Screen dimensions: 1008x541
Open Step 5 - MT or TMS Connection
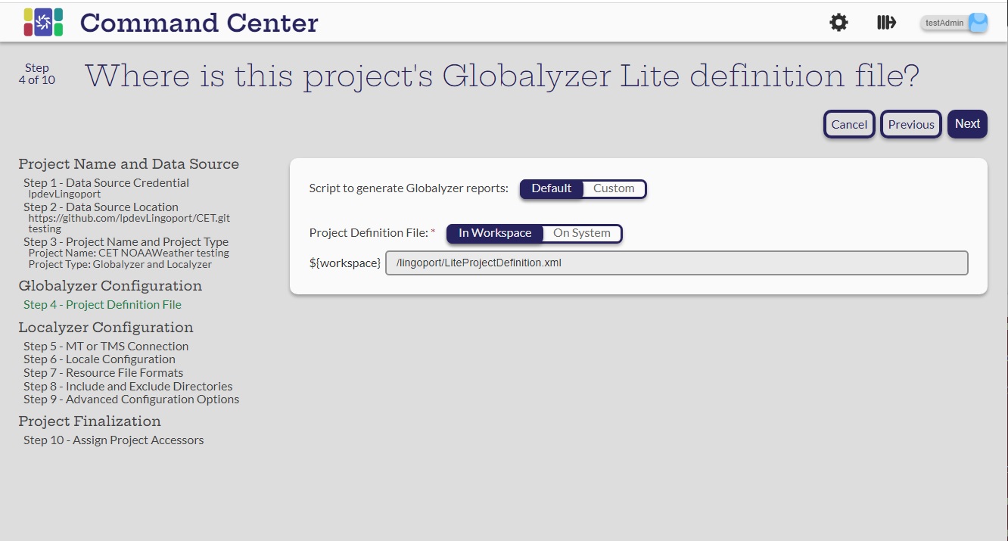tap(106, 347)
